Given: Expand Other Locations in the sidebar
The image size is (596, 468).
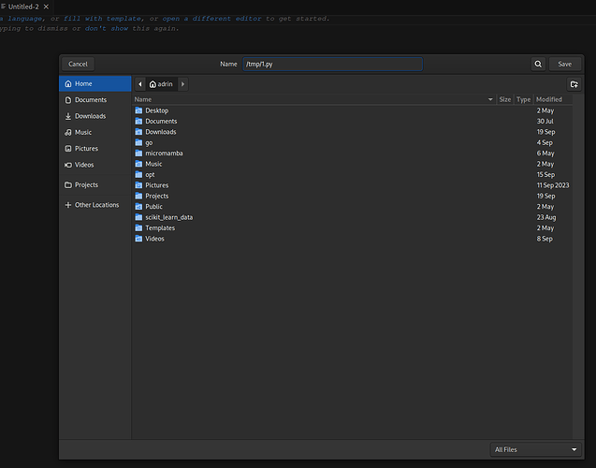Looking at the screenshot, I should tap(95, 205).
